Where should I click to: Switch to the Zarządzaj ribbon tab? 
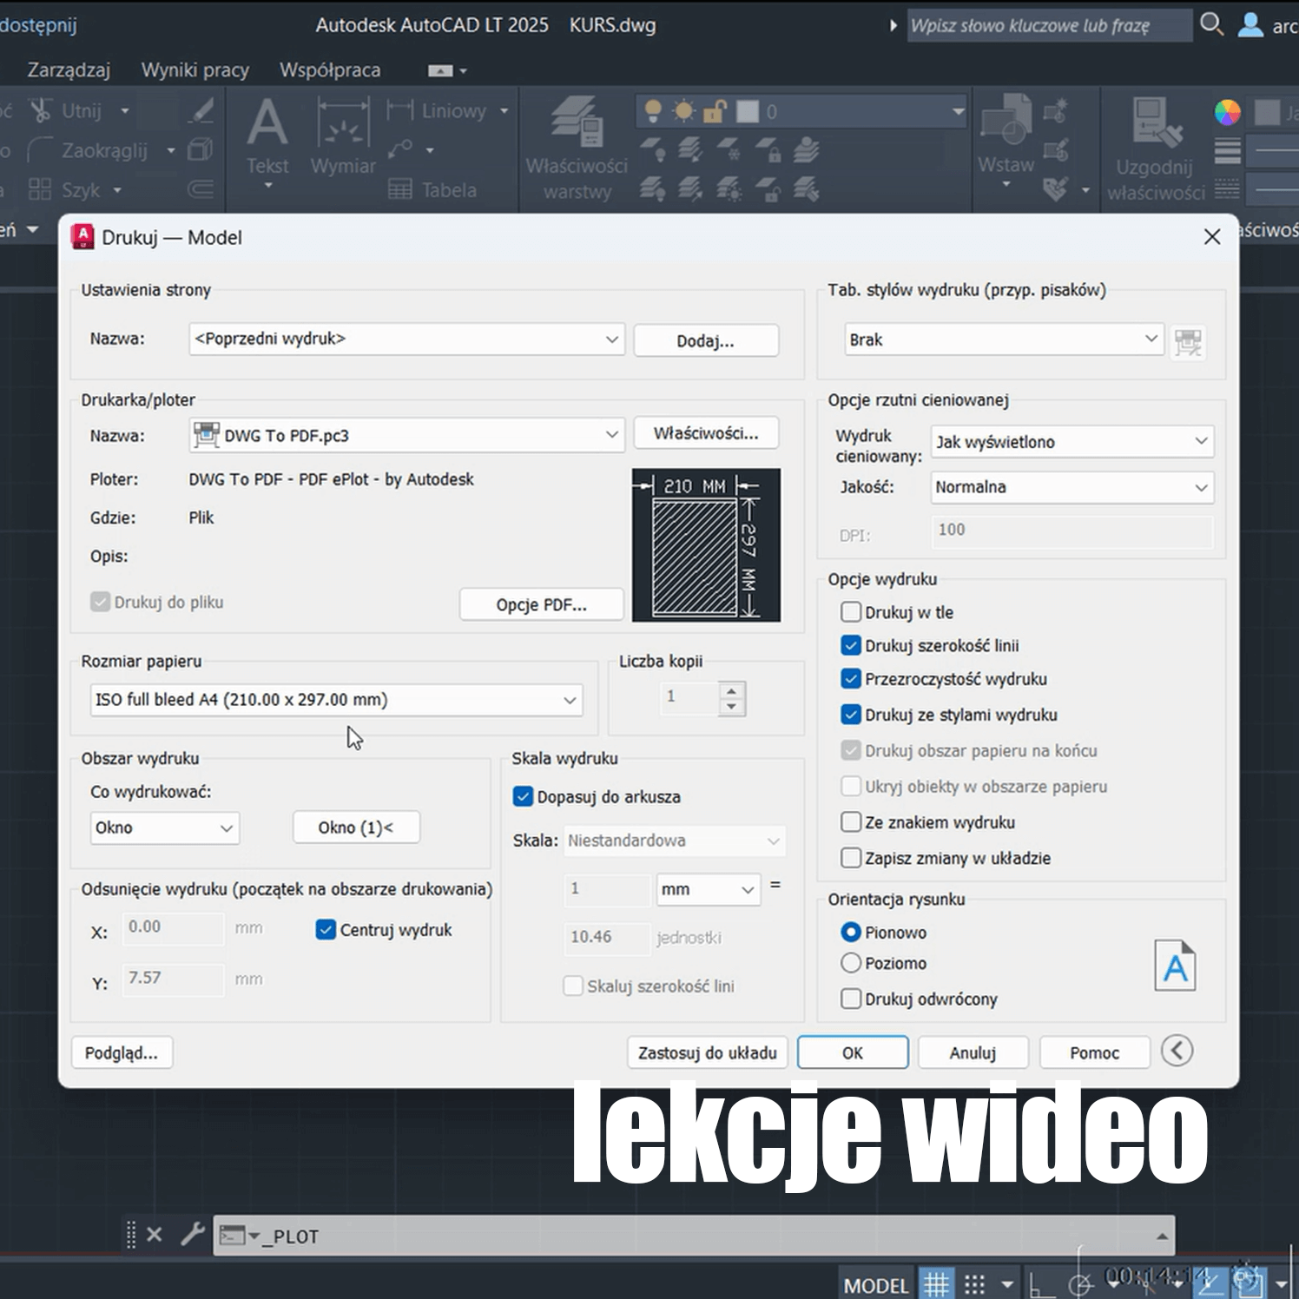69,70
